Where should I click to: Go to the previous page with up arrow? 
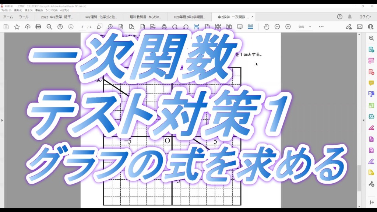click(60, 27)
